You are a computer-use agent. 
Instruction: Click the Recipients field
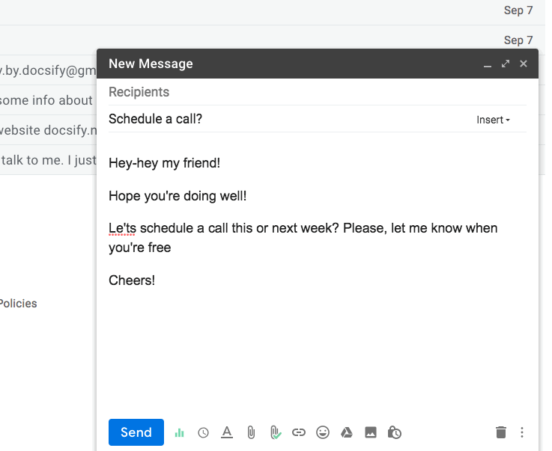pyautogui.click(x=300, y=92)
